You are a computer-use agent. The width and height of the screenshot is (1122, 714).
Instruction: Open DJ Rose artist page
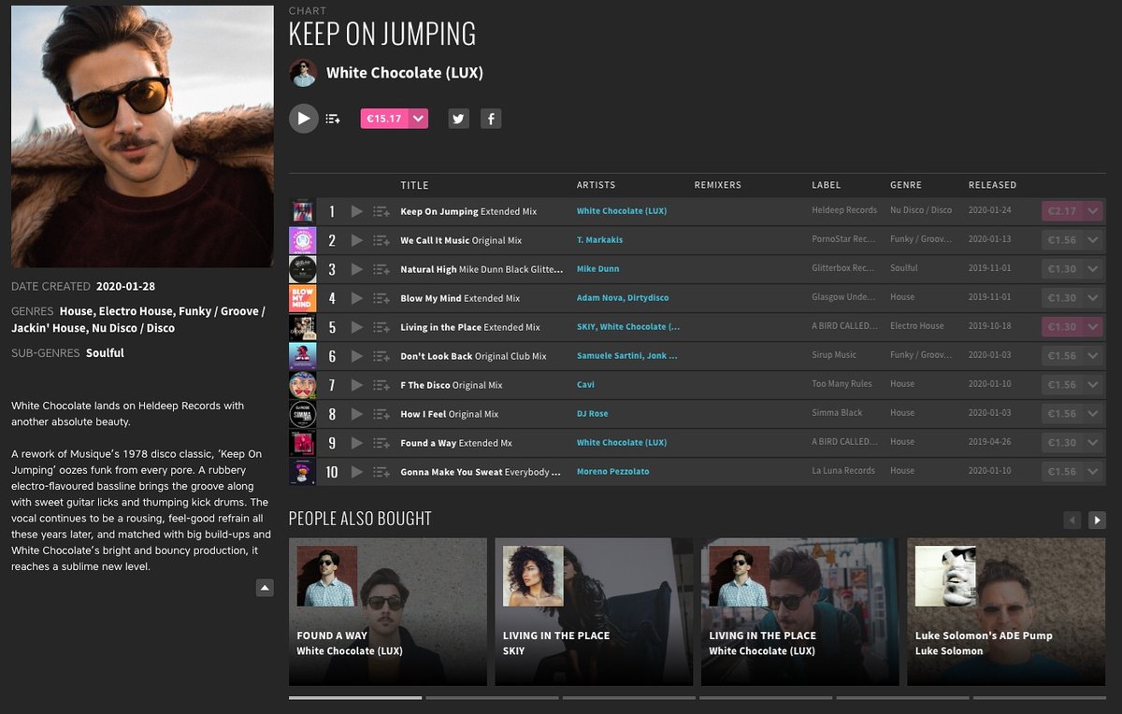point(594,414)
